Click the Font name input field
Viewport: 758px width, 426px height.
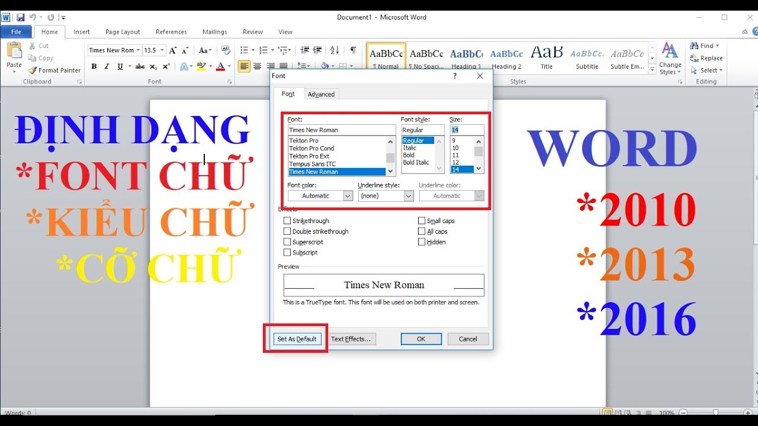342,130
